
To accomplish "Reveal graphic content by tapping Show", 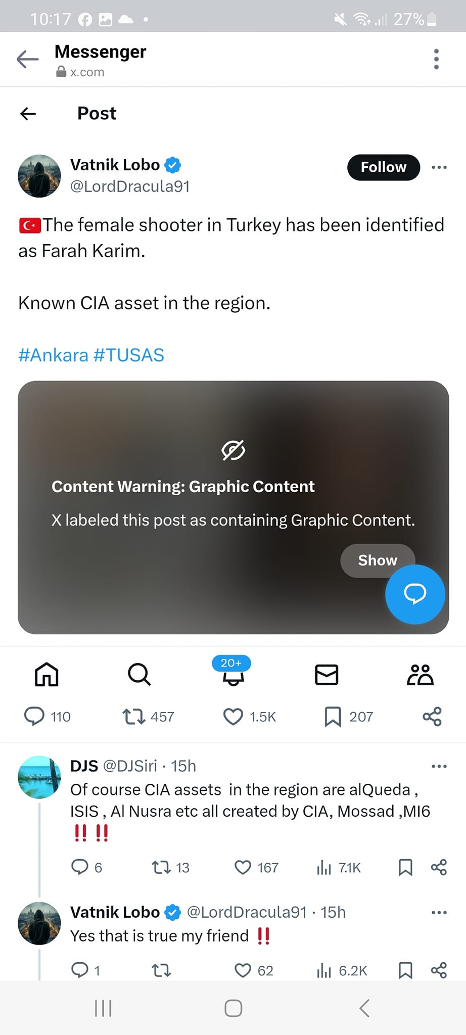I will coord(377,560).
